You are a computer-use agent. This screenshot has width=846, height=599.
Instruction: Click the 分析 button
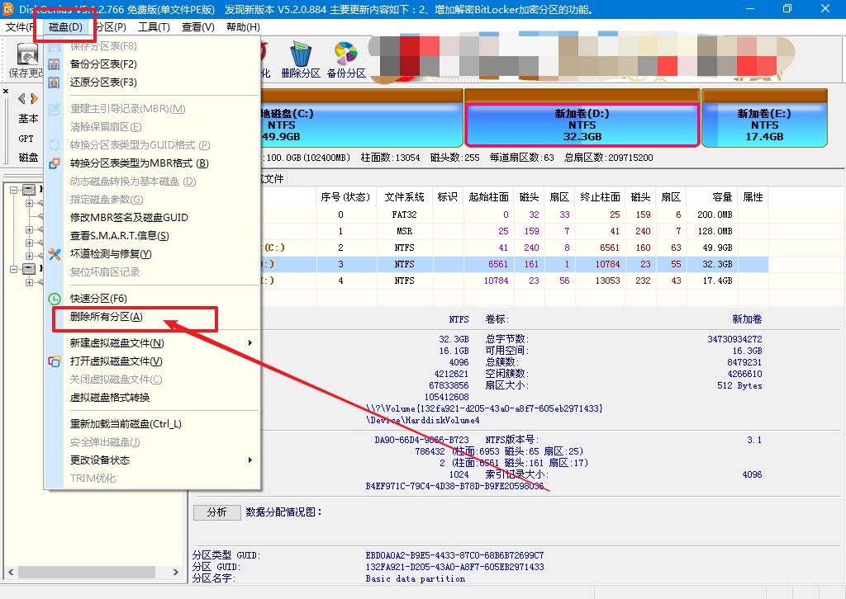217,512
